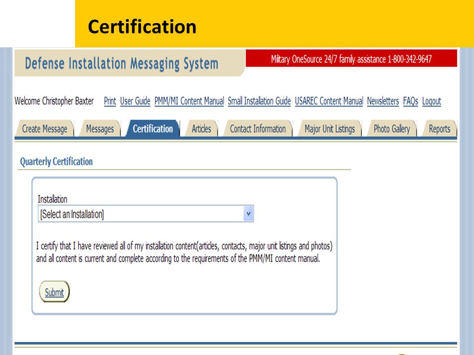Open the Small Installation Guide link
Screen dimensions: 474x355
coord(259,101)
